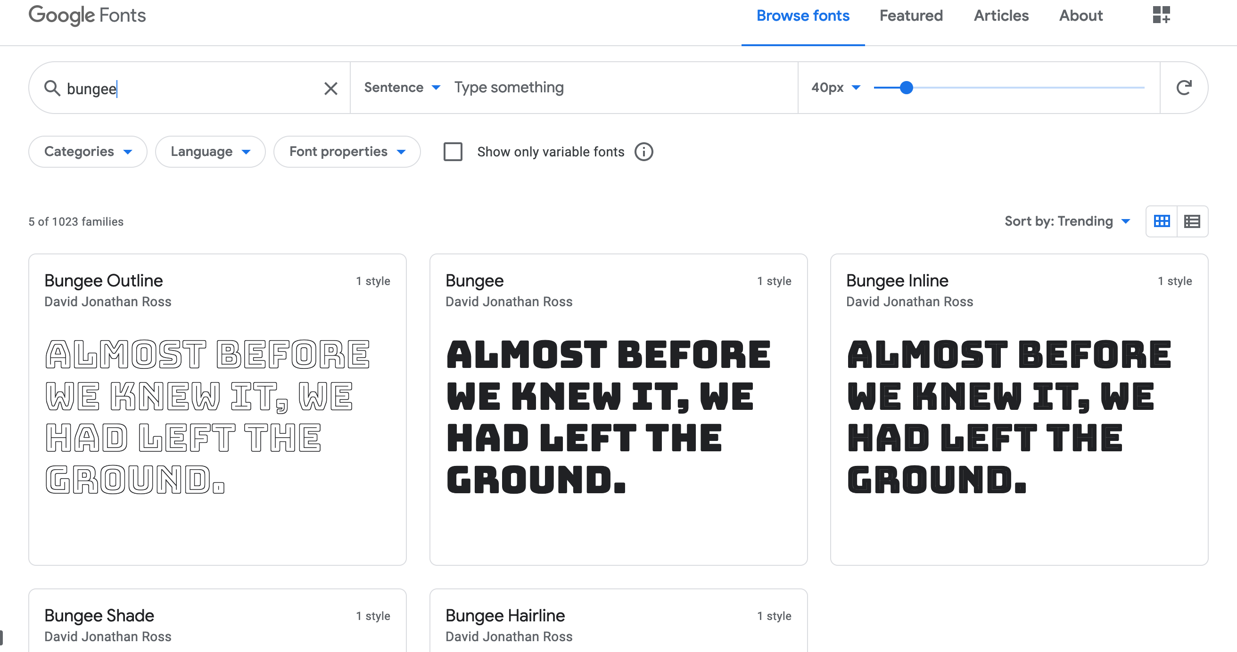This screenshot has width=1237, height=652.
Task: Open the variable fonts info icon
Action: (643, 152)
